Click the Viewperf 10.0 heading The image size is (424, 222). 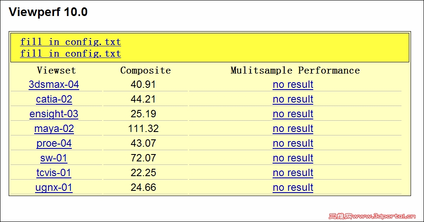(48, 12)
